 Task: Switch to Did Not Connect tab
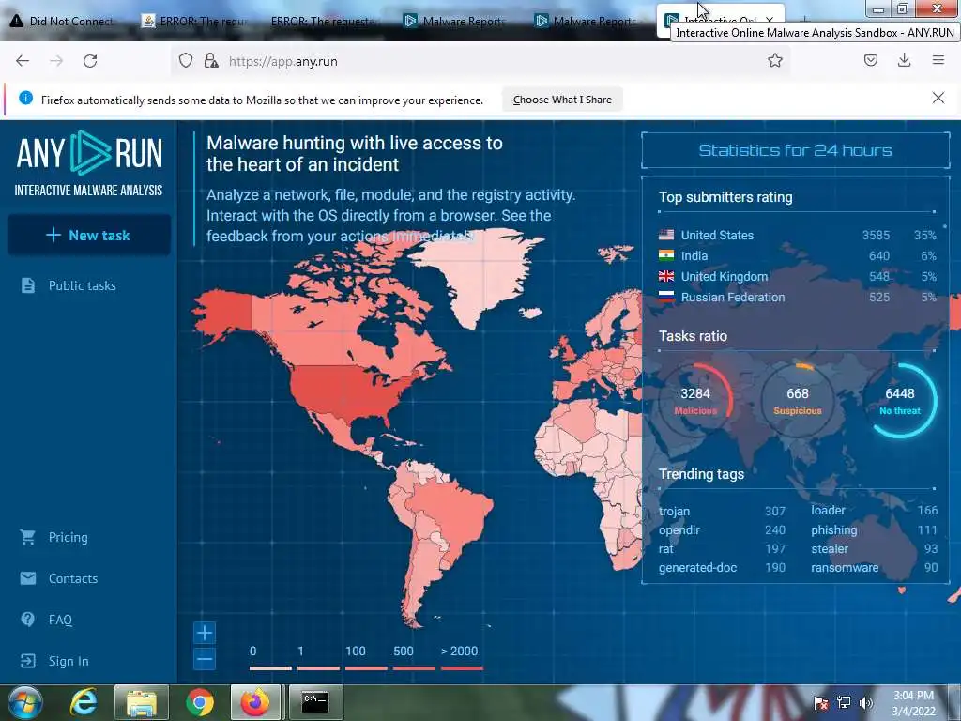(63, 21)
